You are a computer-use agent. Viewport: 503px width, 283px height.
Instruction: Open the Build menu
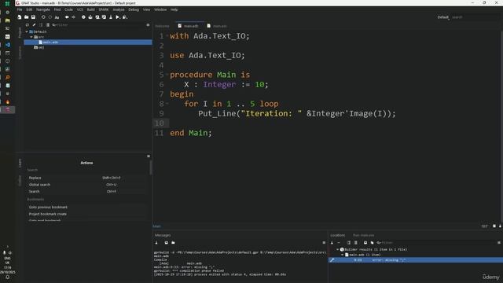click(91, 9)
